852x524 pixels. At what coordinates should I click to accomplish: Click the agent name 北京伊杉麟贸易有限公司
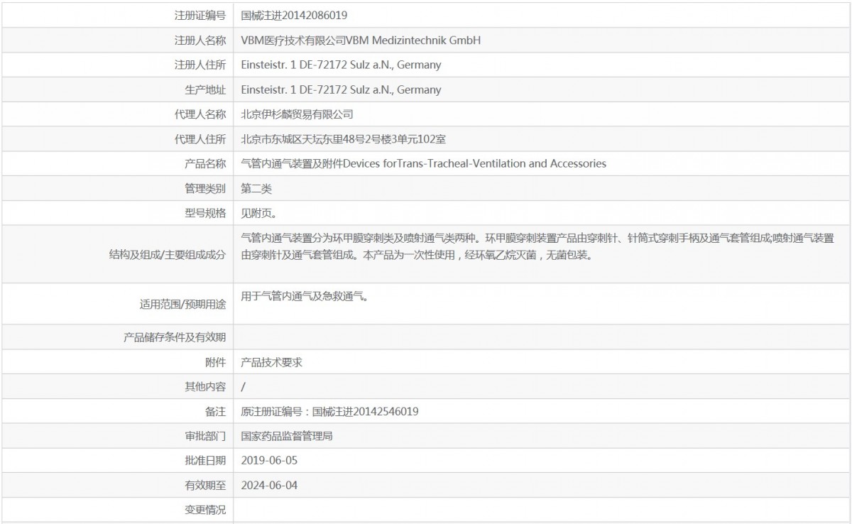[x=297, y=114]
